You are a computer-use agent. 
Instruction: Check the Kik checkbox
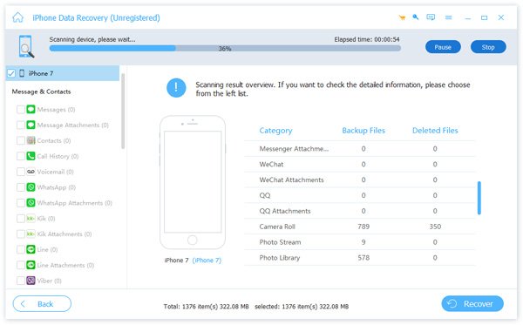coord(21,219)
